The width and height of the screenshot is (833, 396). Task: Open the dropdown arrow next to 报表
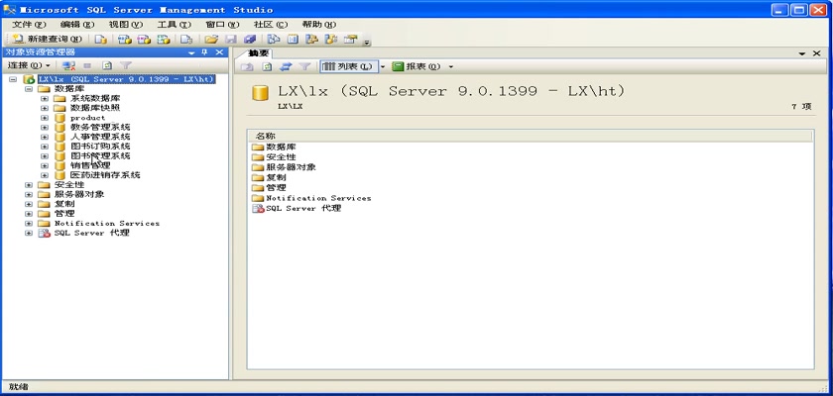[451, 66]
